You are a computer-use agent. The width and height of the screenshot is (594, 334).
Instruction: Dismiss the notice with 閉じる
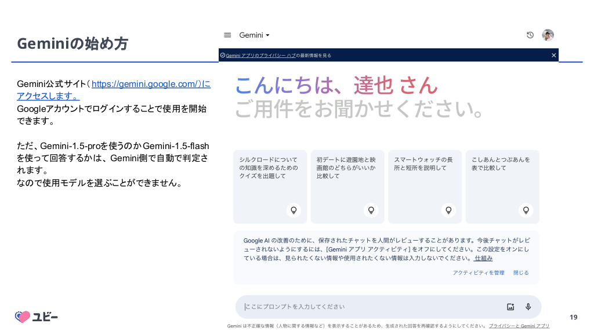coord(521,273)
